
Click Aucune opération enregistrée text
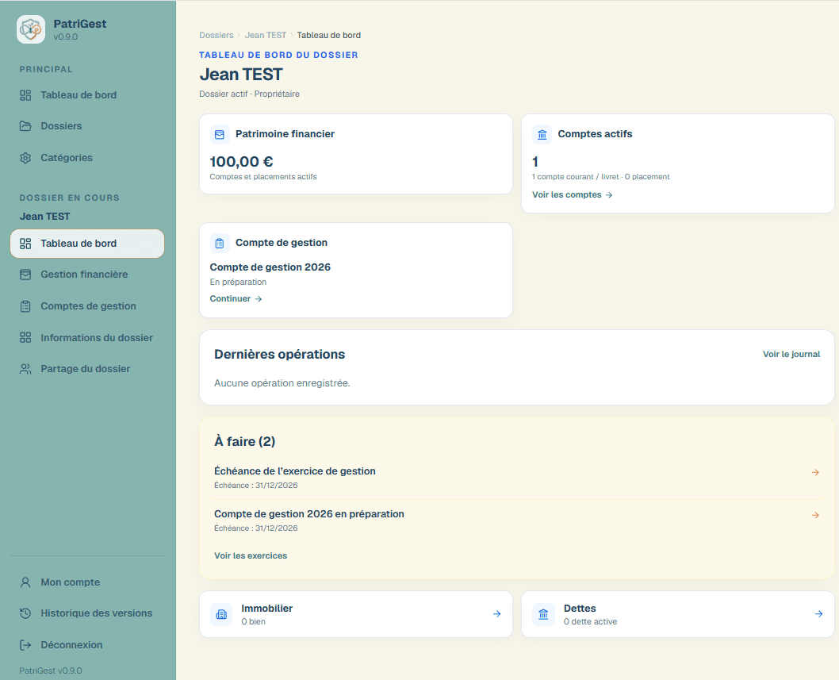(282, 383)
